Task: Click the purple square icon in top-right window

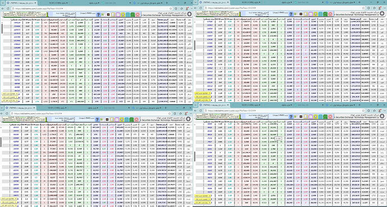Action: [311, 14]
